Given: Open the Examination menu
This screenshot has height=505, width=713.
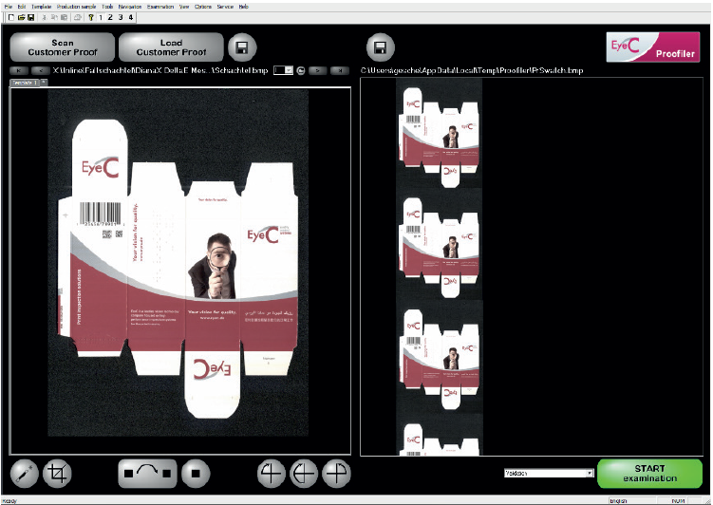Looking at the screenshot, I should [160, 7].
